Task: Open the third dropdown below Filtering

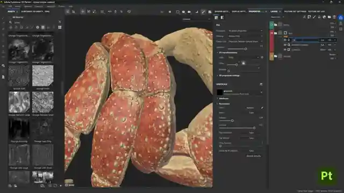Action: point(245,41)
